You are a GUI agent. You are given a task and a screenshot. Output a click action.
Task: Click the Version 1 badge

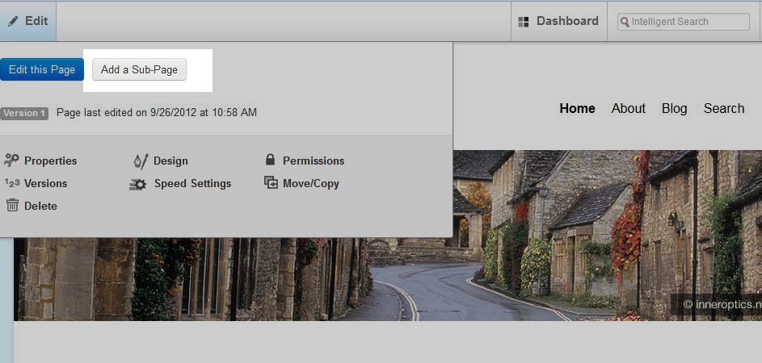pyautogui.click(x=24, y=113)
